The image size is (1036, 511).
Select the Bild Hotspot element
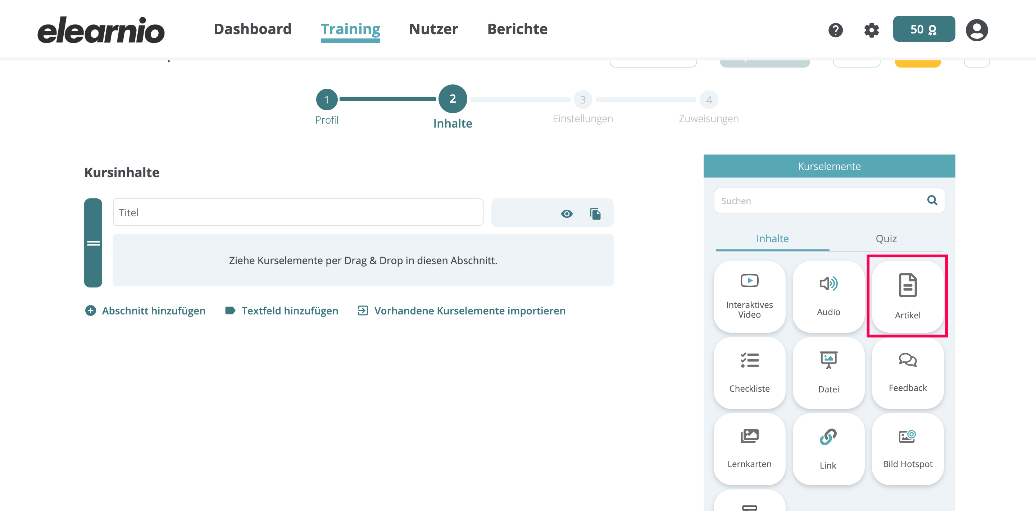[907, 450]
